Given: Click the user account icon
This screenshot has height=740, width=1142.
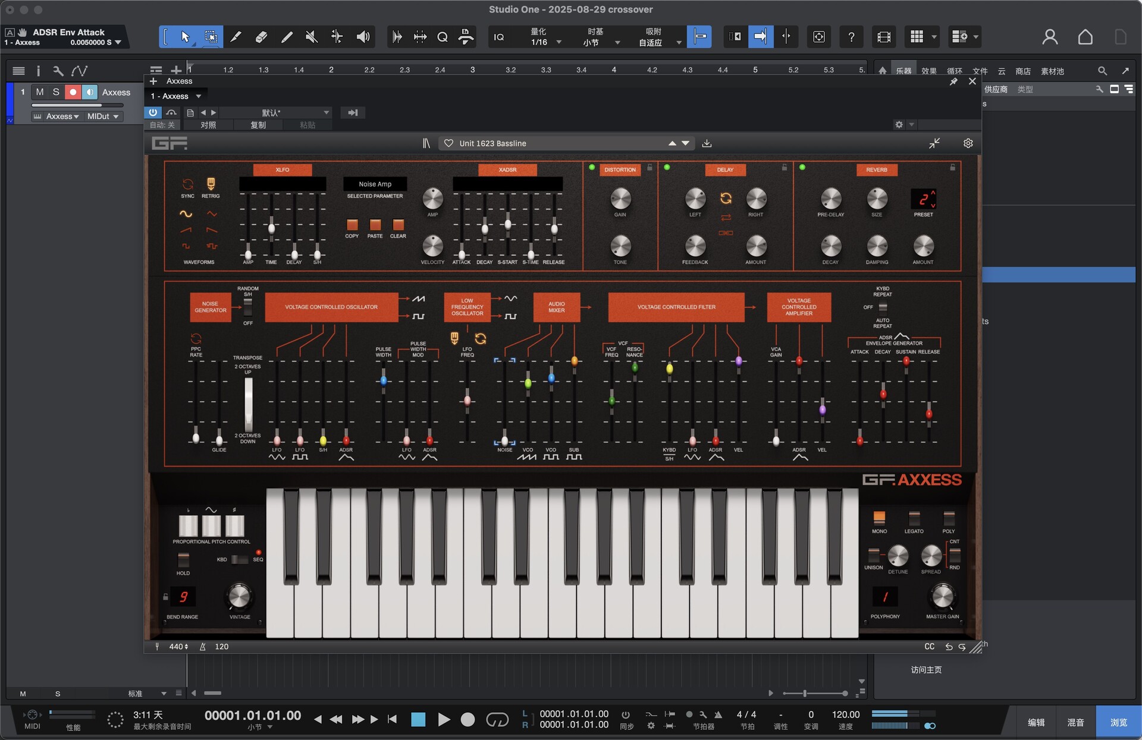Looking at the screenshot, I should click(x=1050, y=37).
